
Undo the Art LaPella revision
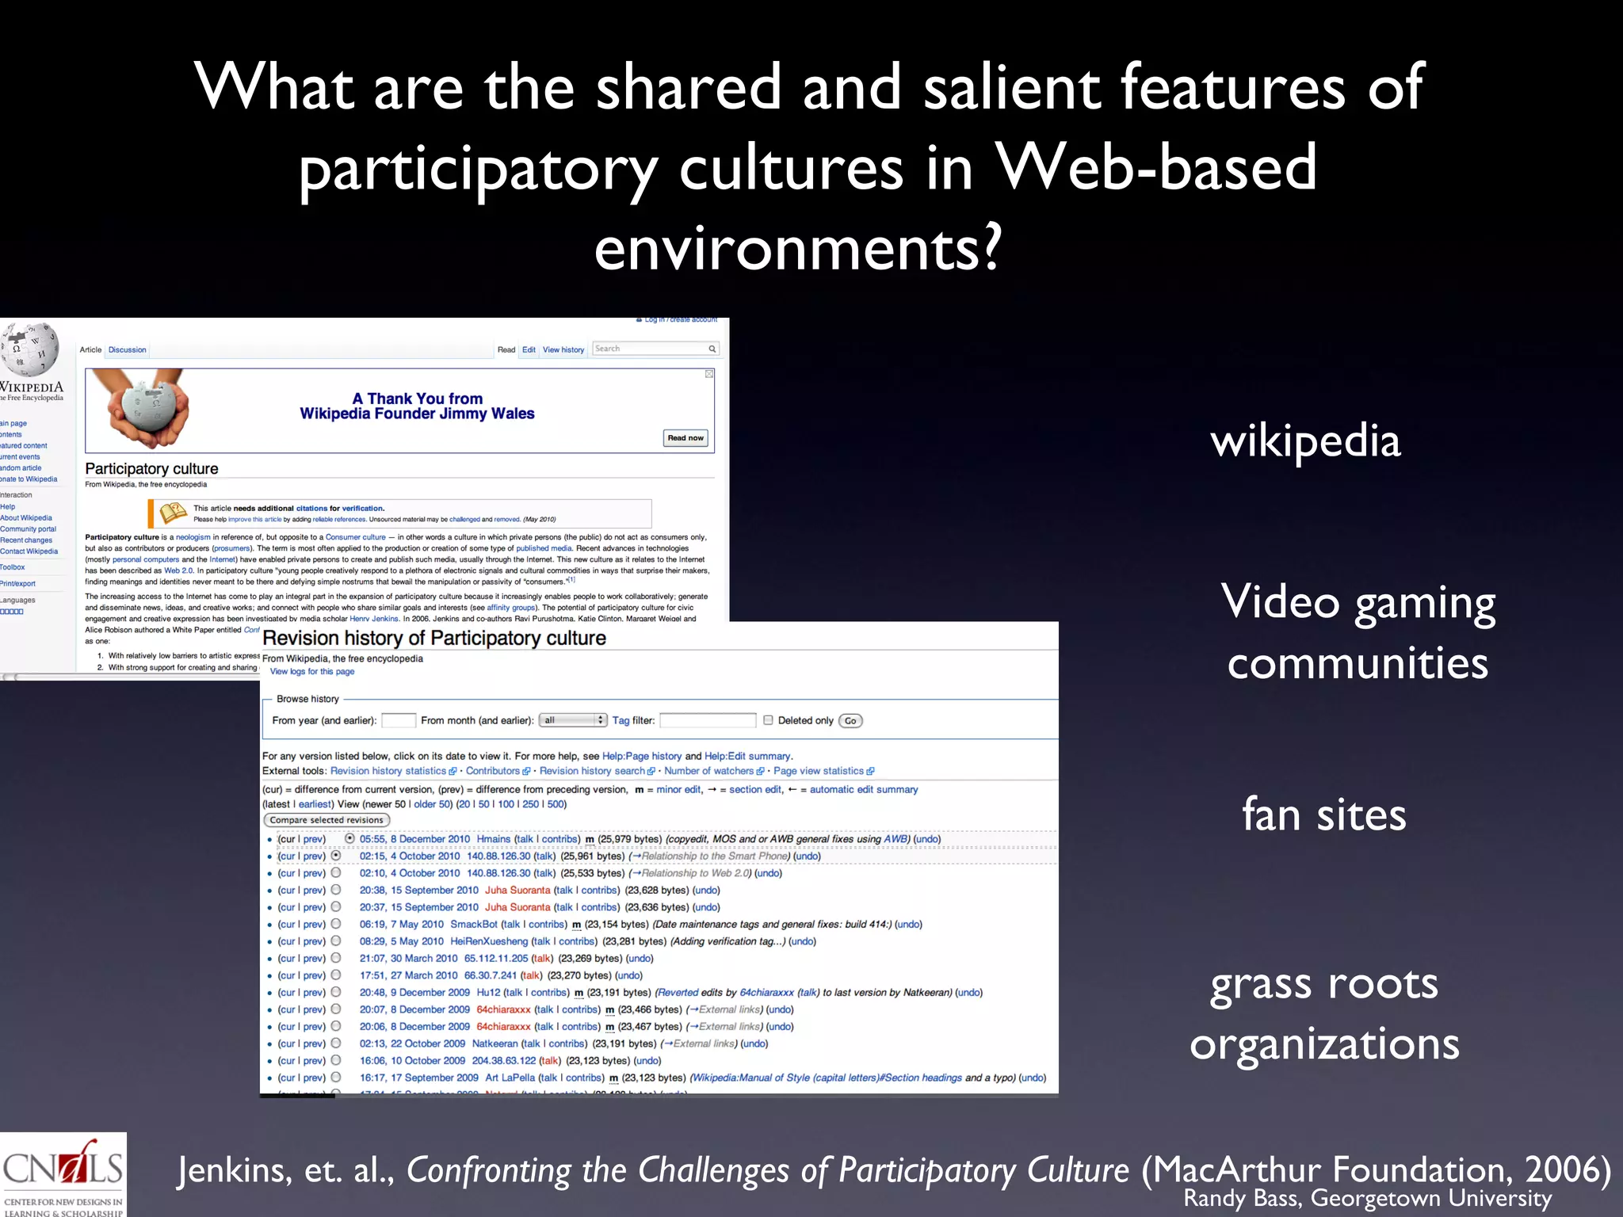[x=1032, y=1078]
